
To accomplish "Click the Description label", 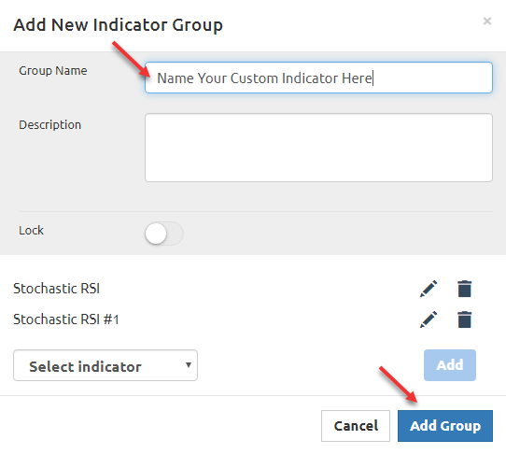I will click(x=50, y=124).
